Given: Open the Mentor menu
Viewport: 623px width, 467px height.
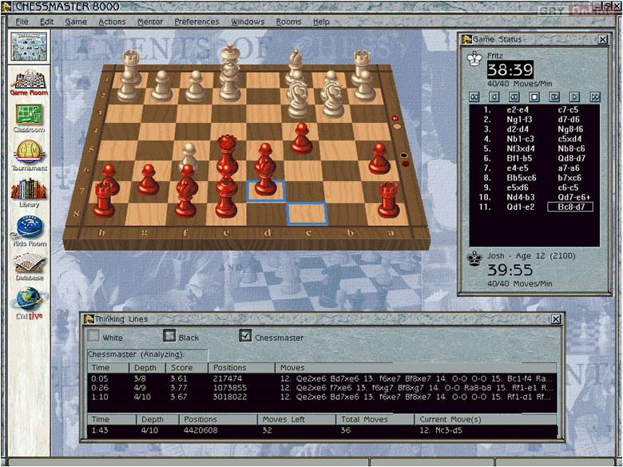Looking at the screenshot, I should [150, 22].
